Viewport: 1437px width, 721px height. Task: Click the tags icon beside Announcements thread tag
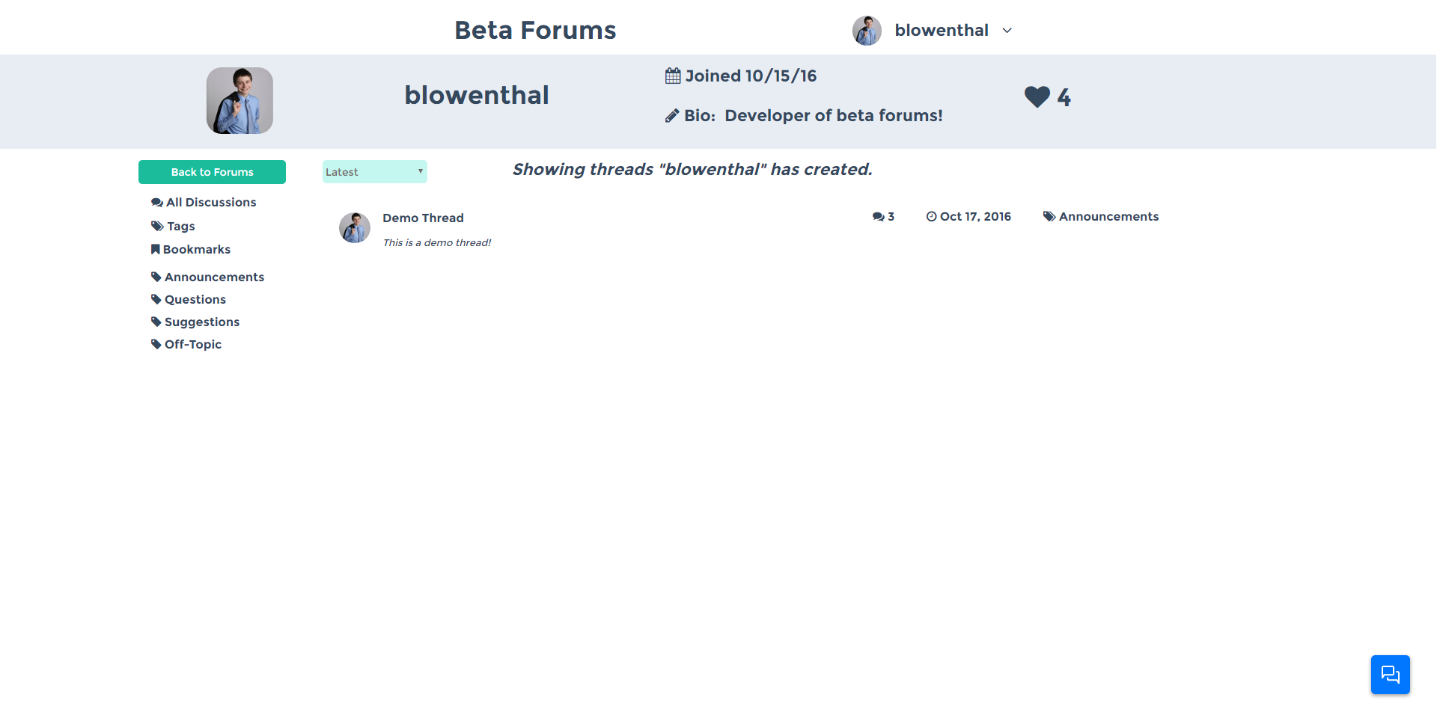click(x=1049, y=217)
